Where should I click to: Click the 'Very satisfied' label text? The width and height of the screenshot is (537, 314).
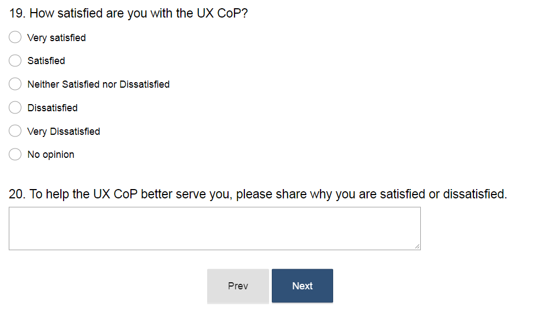(56, 38)
